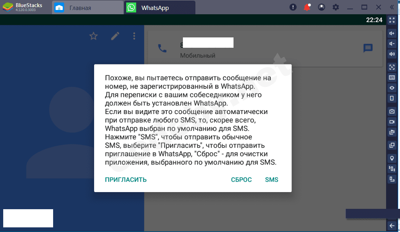
Task: Click the BlueStacks logo
Action: coord(7,7)
